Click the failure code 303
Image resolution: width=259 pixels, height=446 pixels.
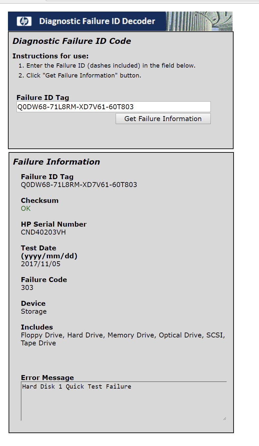pyautogui.click(x=27, y=288)
